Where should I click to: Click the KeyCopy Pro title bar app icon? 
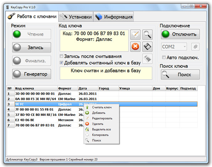tap(8, 7)
